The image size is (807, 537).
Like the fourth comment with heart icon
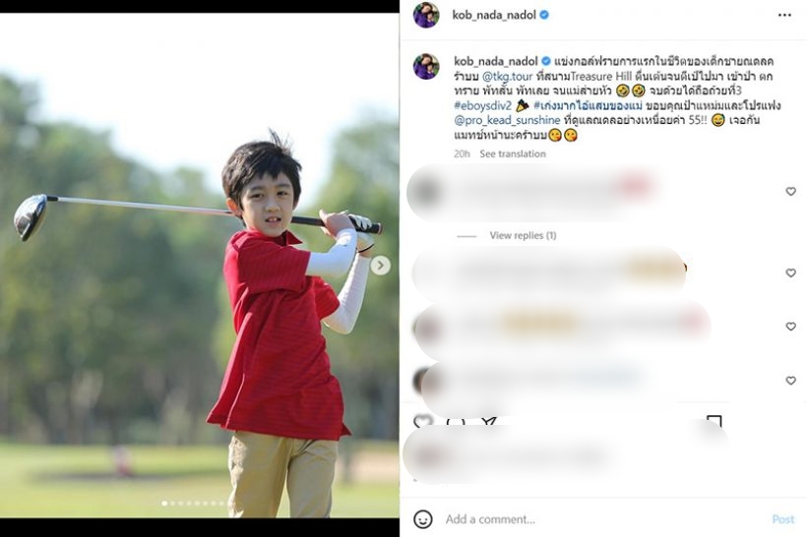coord(790,381)
